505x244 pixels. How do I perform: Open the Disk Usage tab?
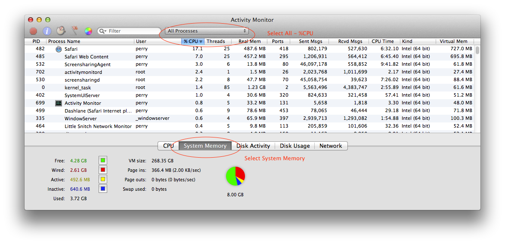coord(294,146)
